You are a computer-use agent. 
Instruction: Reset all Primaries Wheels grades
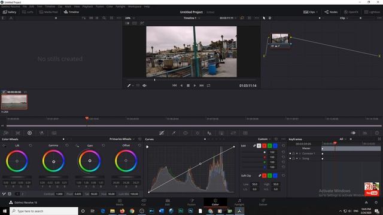pos(139,139)
